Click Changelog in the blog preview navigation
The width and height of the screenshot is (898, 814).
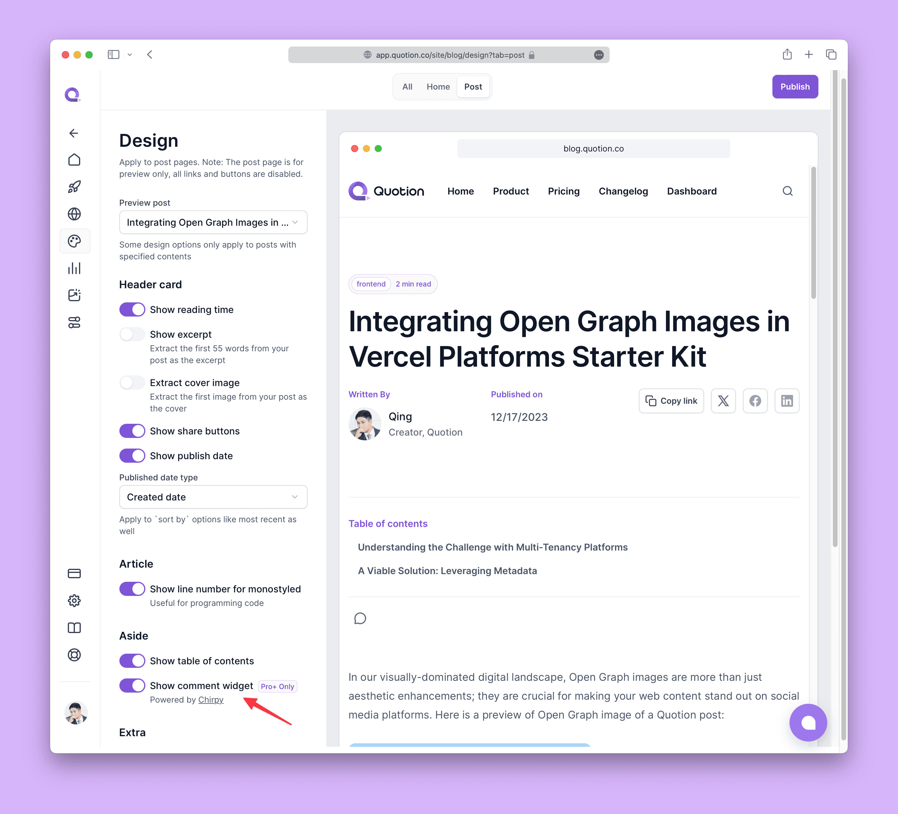(x=623, y=191)
